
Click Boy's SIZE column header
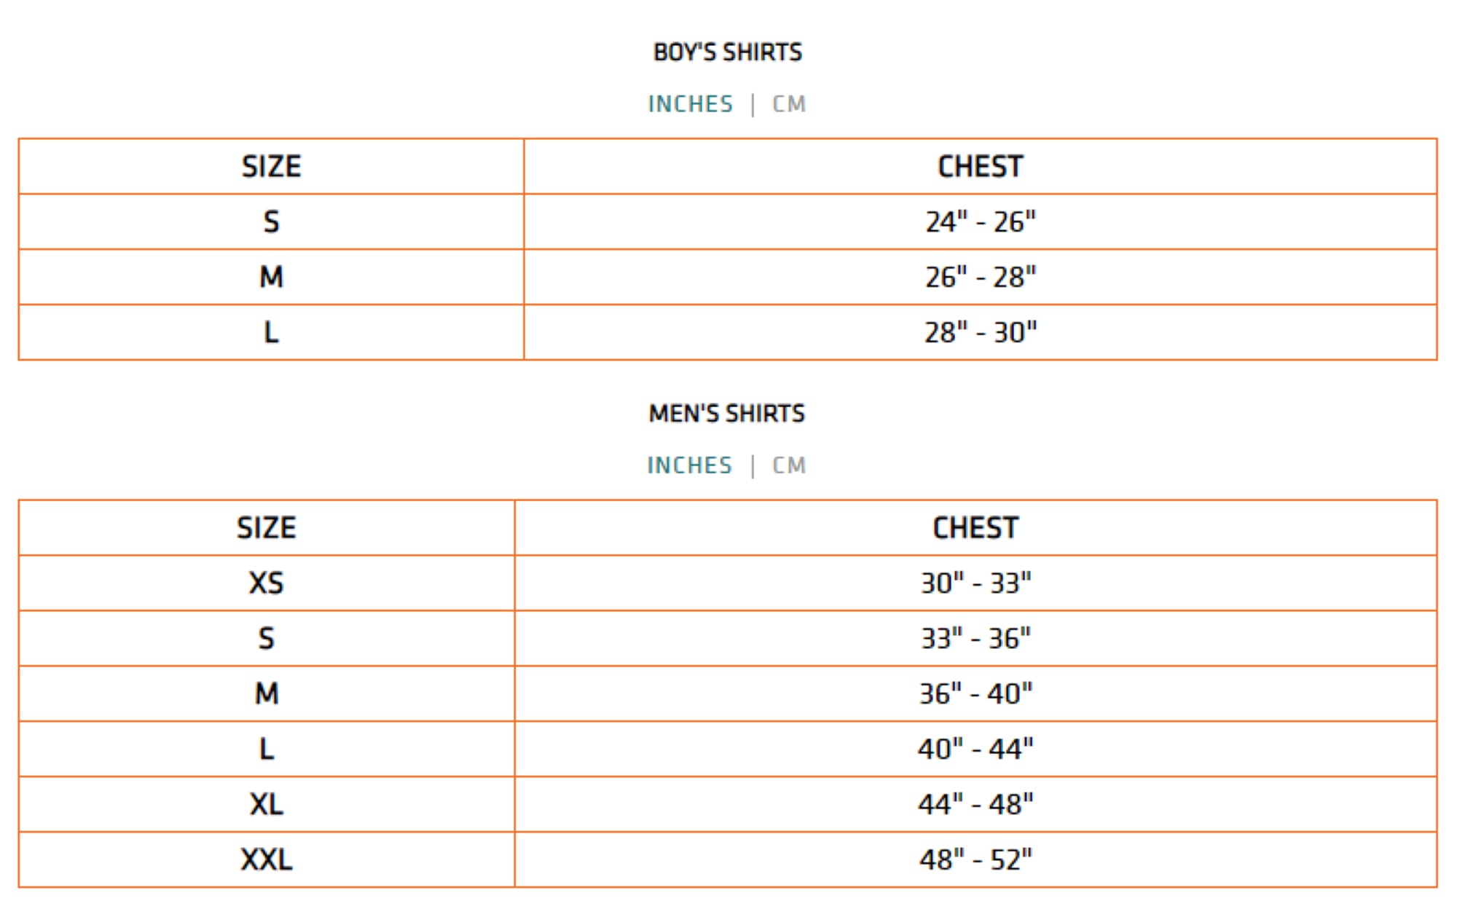click(271, 167)
